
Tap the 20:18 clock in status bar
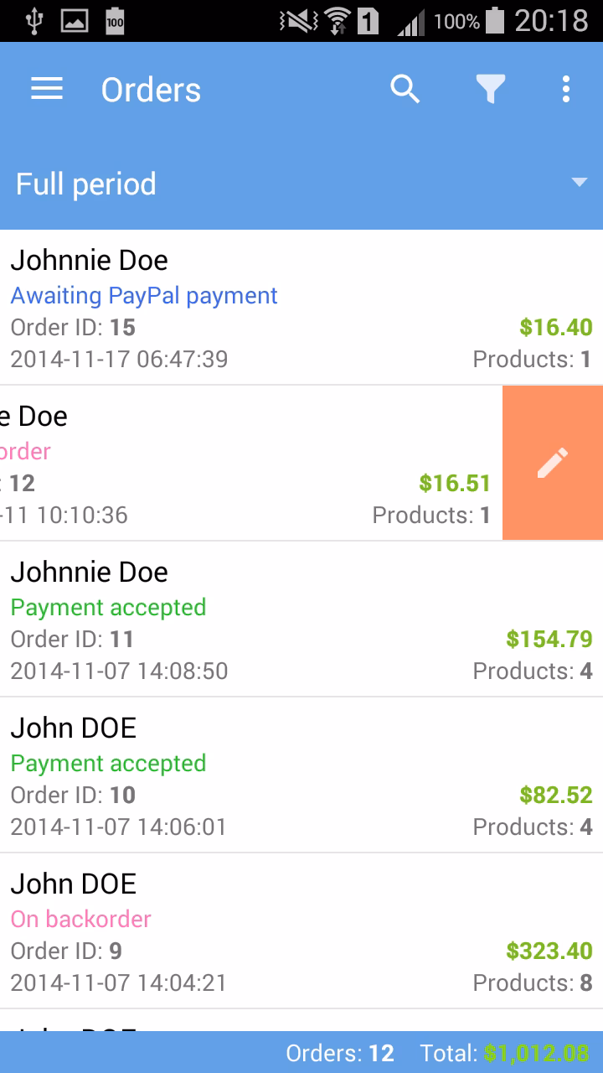pyautogui.click(x=551, y=21)
